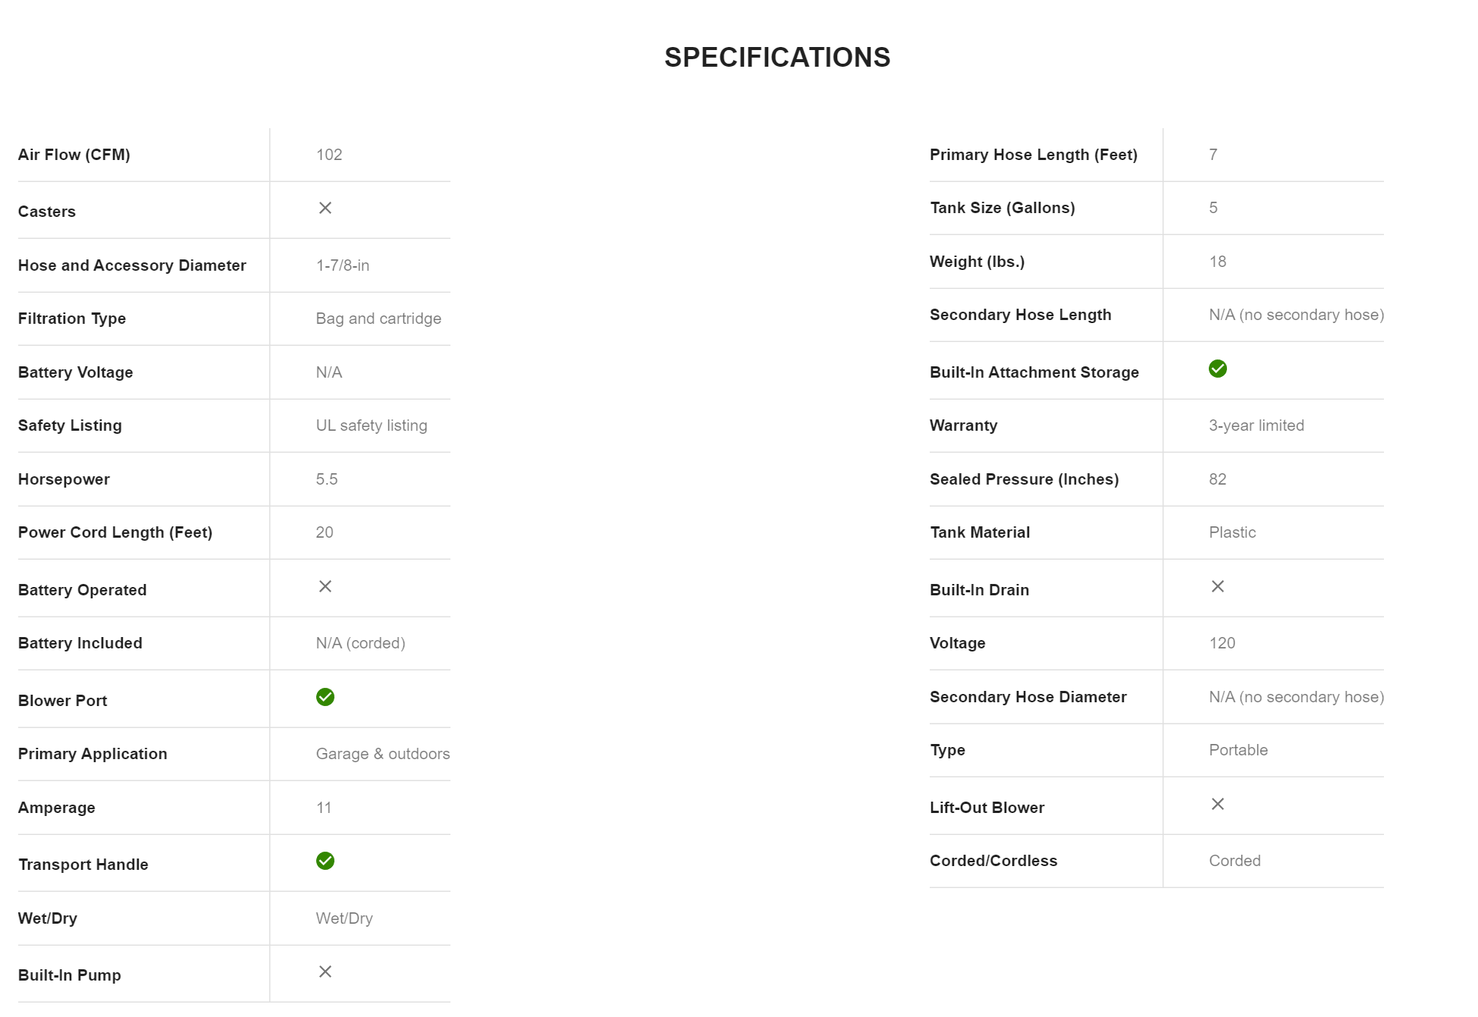Click the Tank Material value Plastic

[x=1232, y=532]
